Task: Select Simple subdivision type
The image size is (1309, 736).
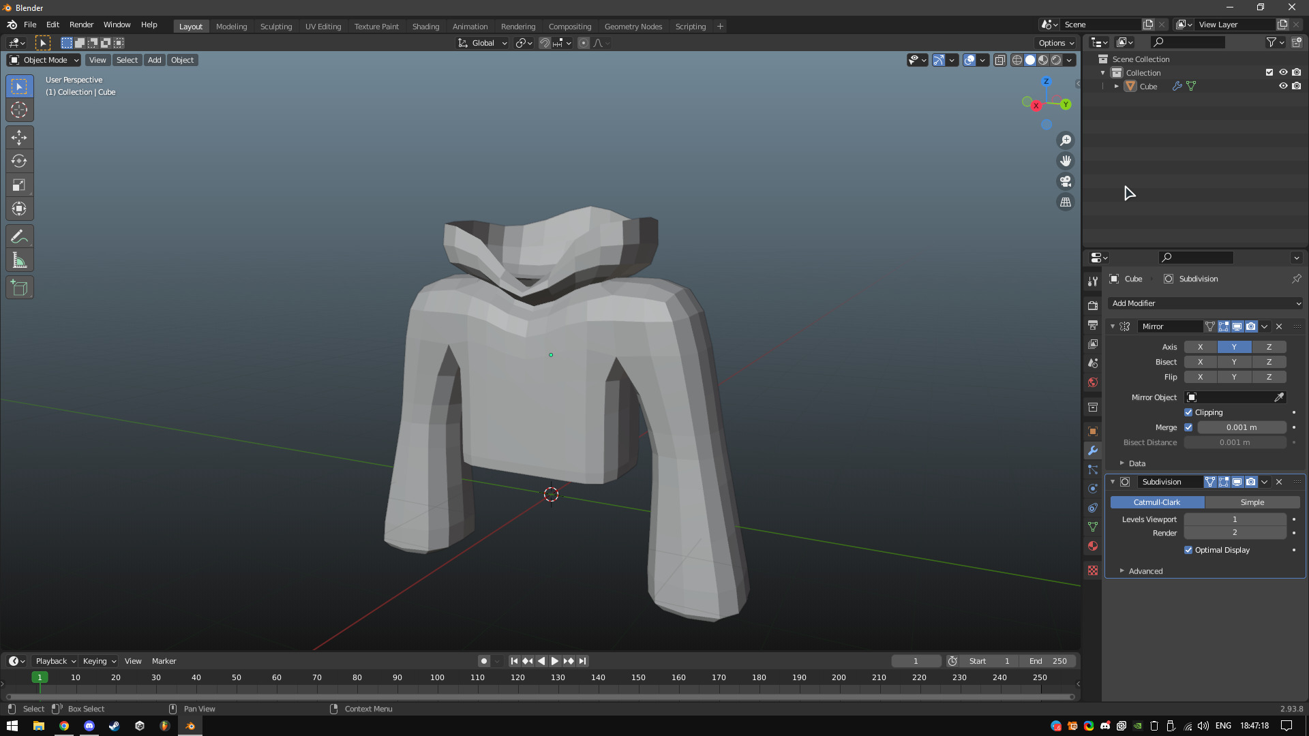Action: pyautogui.click(x=1252, y=502)
